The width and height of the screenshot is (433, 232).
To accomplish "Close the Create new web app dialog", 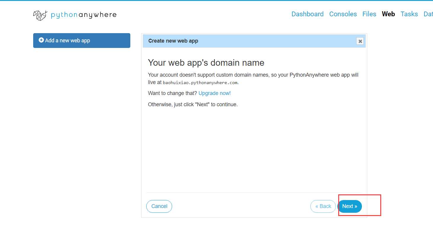I will point(360,41).
